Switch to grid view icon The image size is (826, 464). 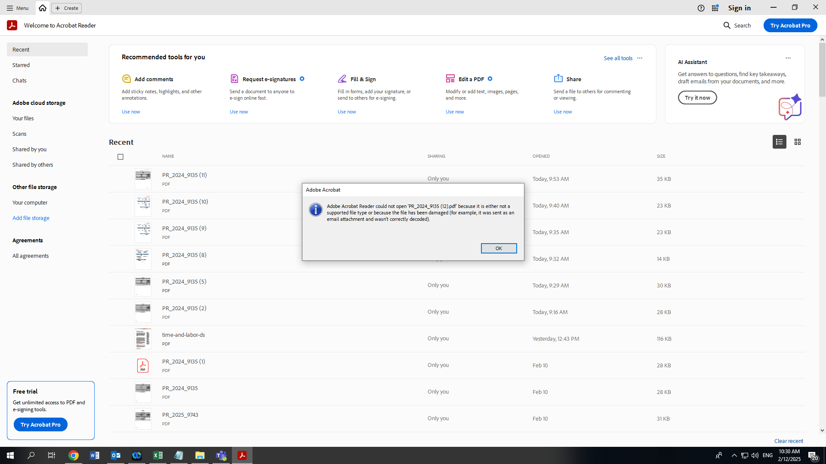797,142
